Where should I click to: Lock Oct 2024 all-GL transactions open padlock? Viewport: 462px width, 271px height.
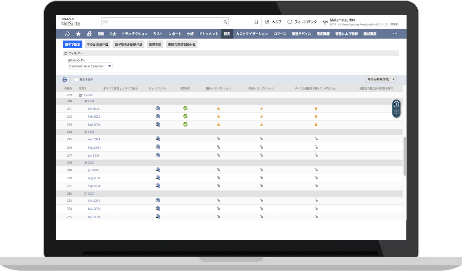point(316,200)
